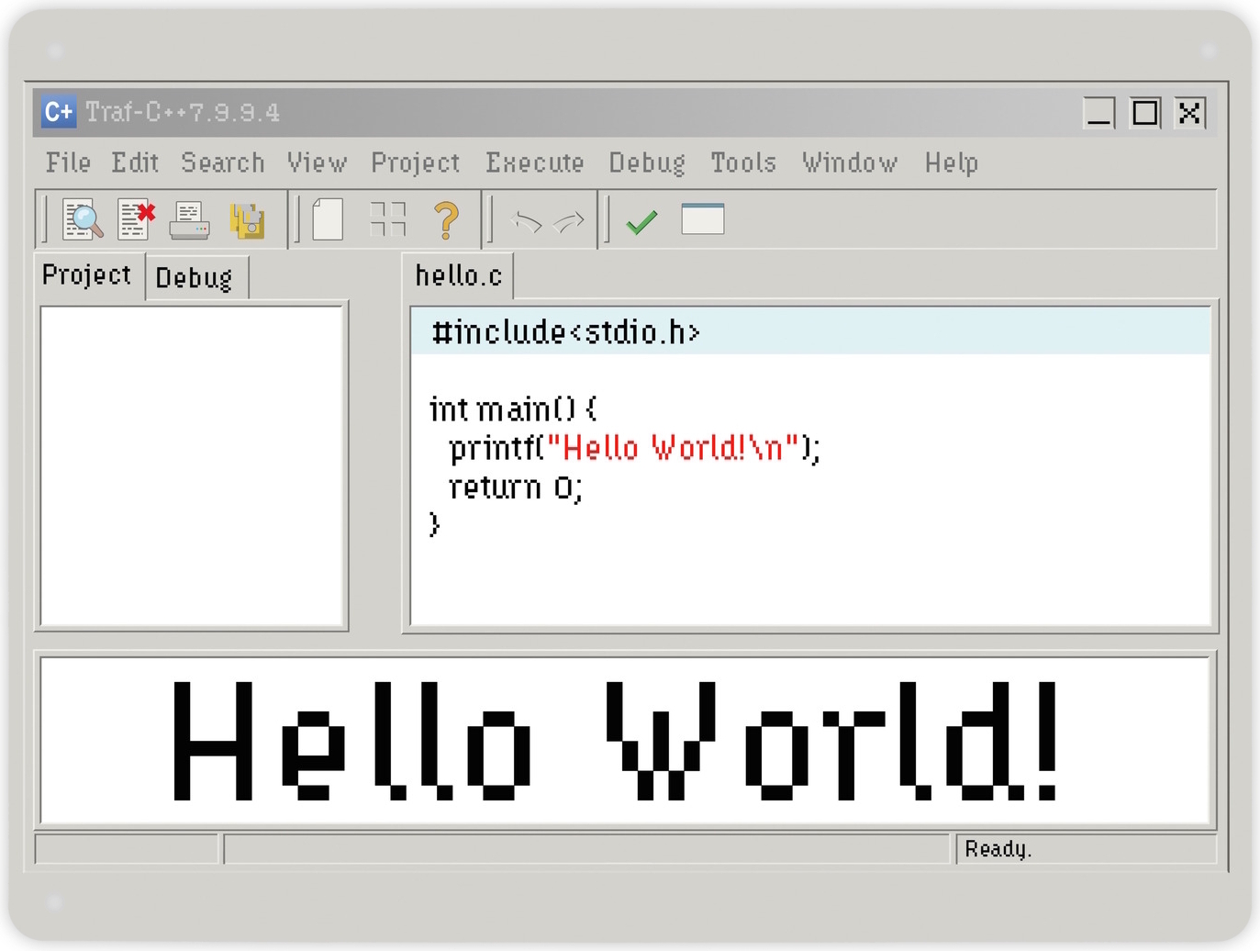Select the Project tab
Screen dimensions: 1260x951
tap(86, 274)
